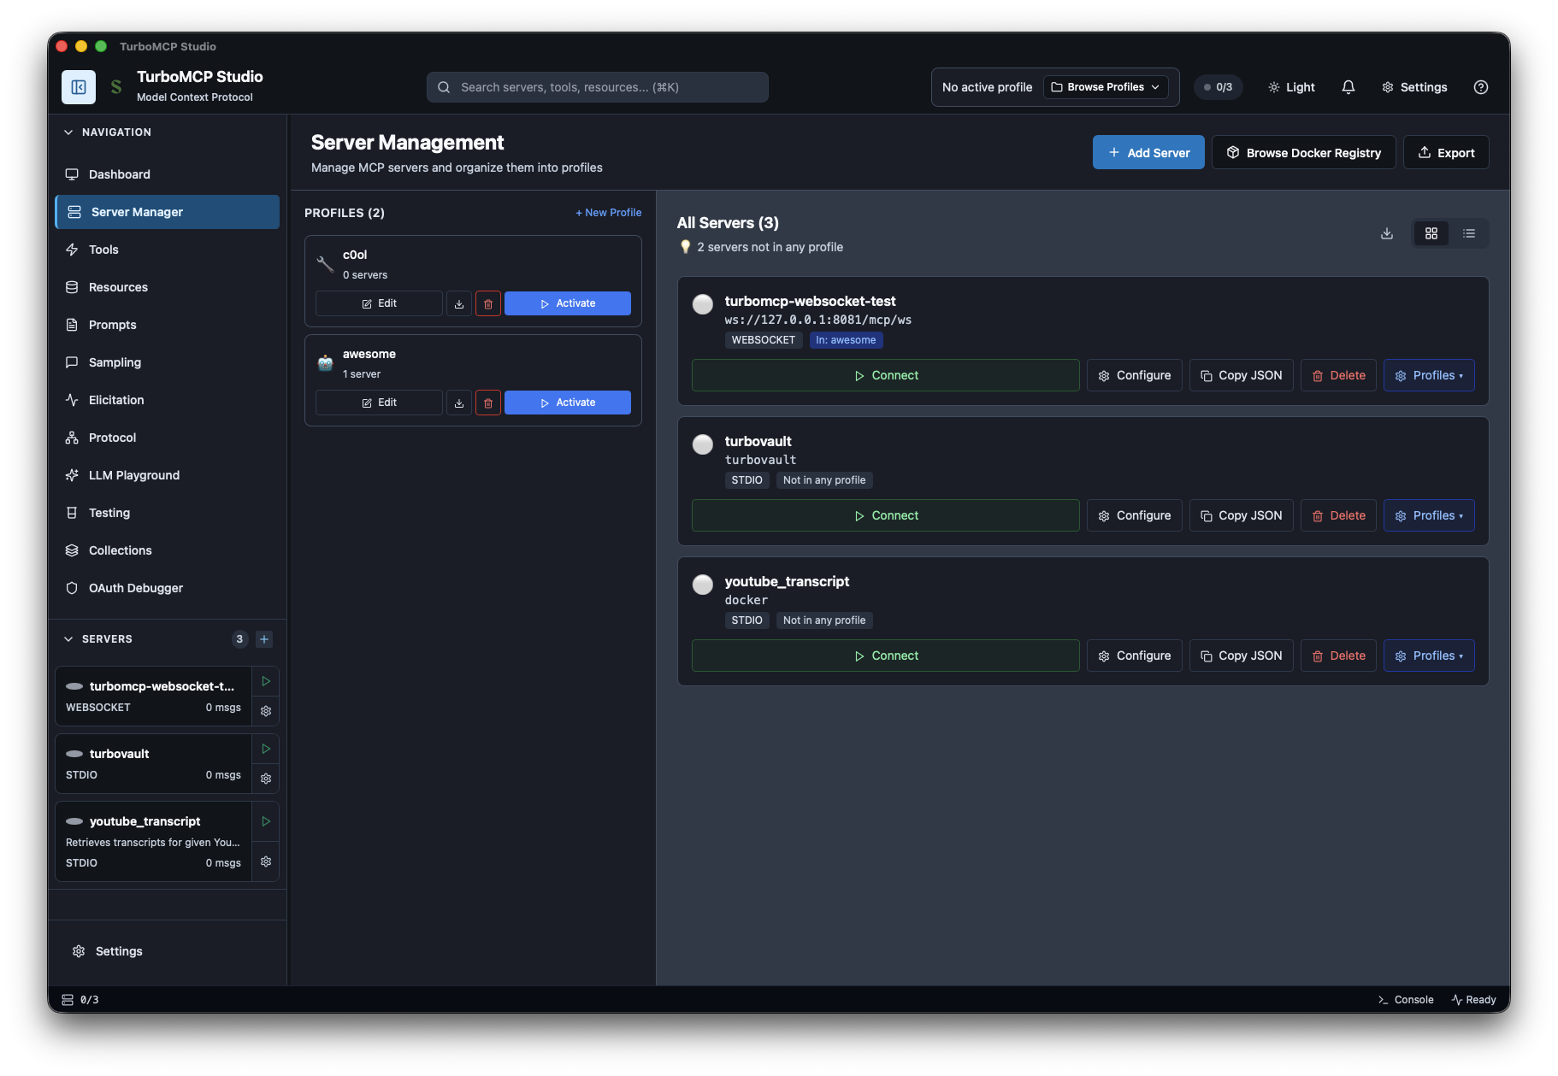Image resolution: width=1558 pixels, height=1076 pixels.
Task: Open Browse Profiles dropdown
Action: click(x=1106, y=87)
